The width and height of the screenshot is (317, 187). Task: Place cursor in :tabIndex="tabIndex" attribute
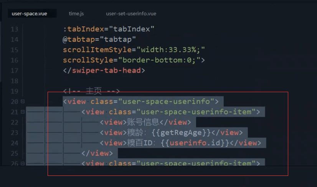109,29
